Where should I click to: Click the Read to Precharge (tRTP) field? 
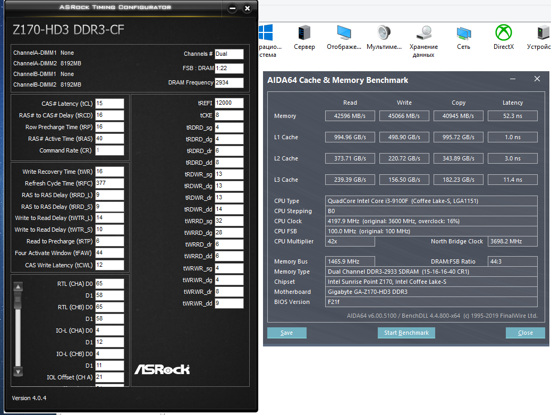coord(109,241)
